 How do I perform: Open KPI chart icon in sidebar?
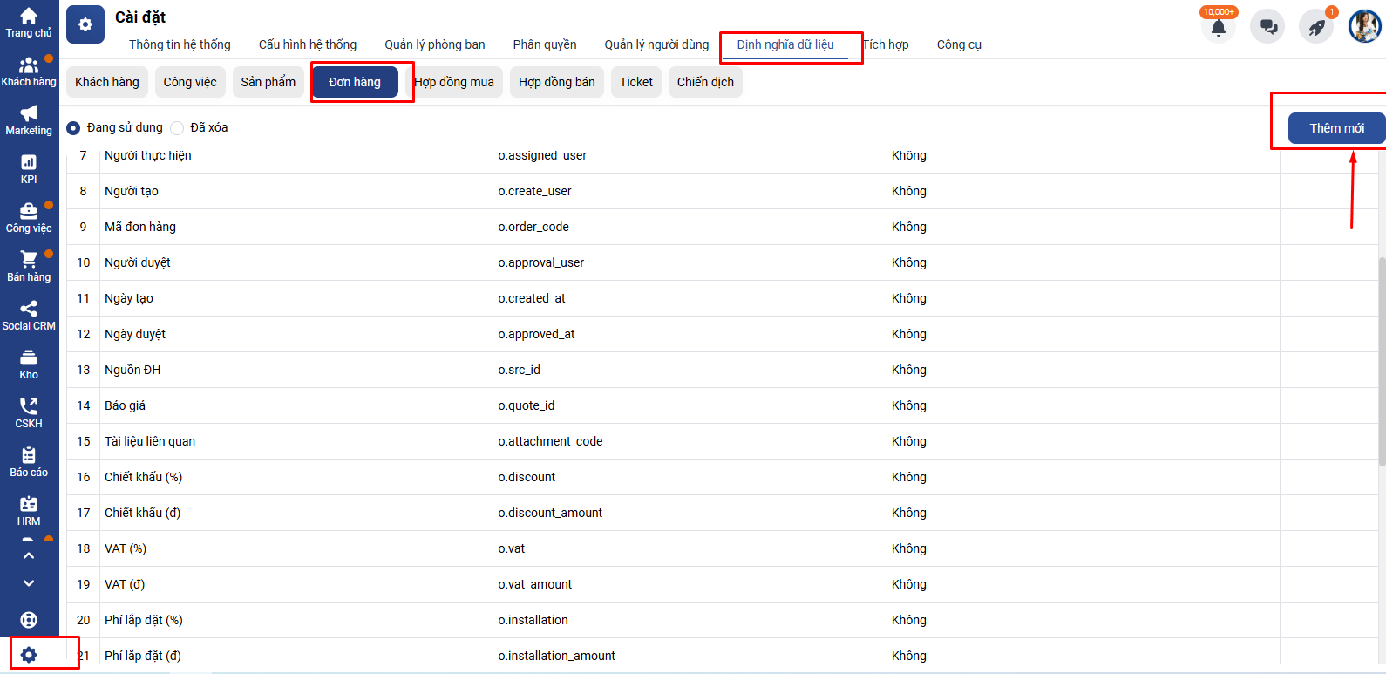(x=29, y=163)
